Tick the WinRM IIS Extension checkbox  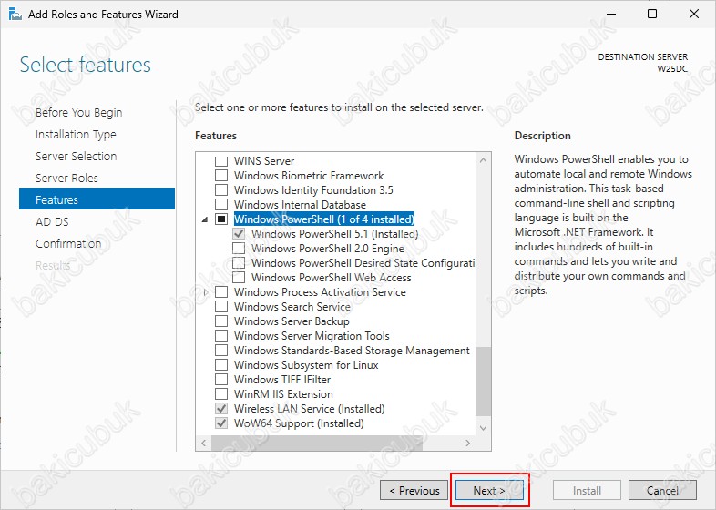pyautogui.click(x=221, y=394)
